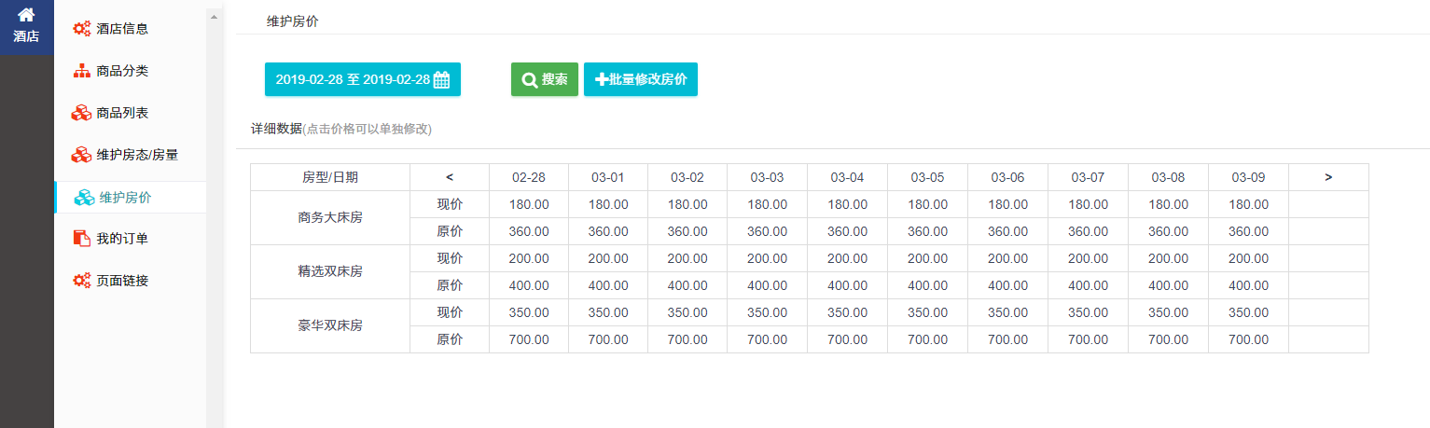This screenshot has width=1430, height=428.
Task: Click the sitemap icon beside 商品分类
Action: click(x=82, y=71)
